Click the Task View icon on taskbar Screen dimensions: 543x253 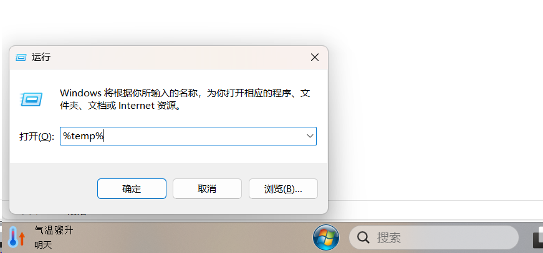pos(538,238)
